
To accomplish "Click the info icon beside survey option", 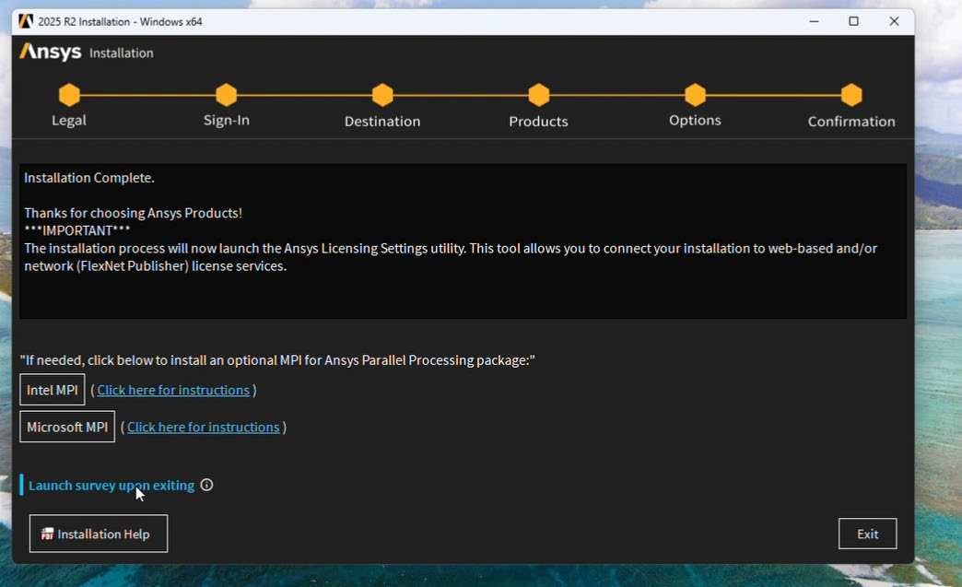I will [x=206, y=485].
